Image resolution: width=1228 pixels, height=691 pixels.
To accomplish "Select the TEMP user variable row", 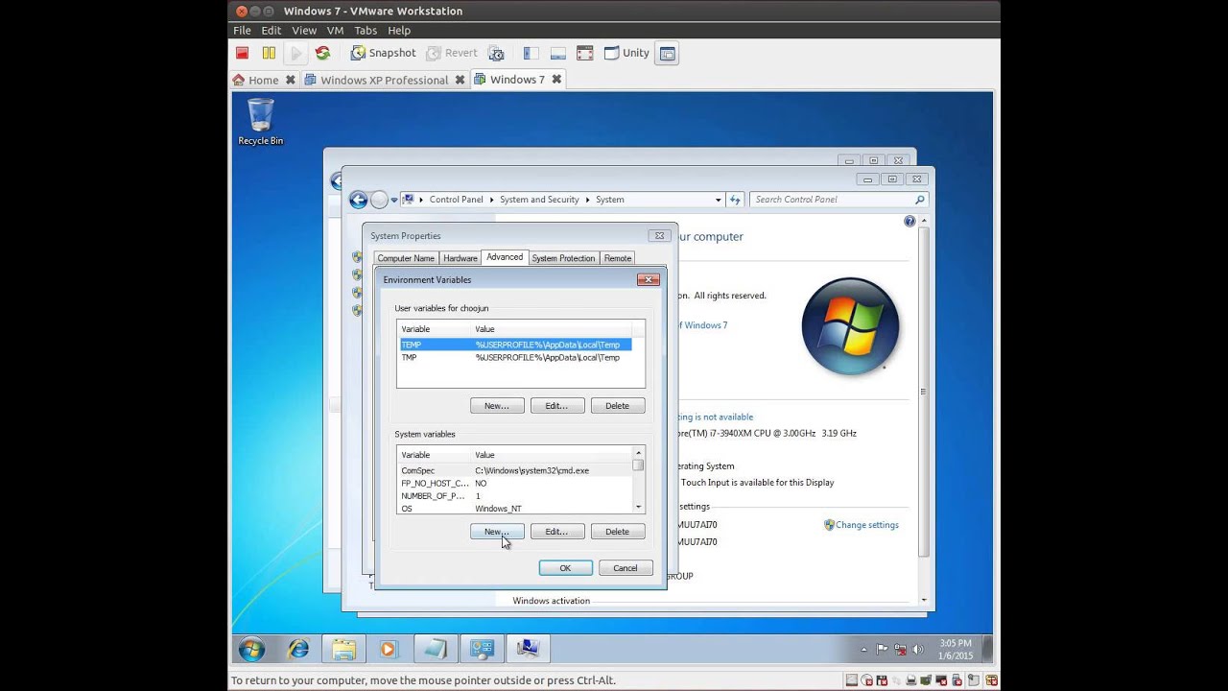I will pyautogui.click(x=516, y=345).
